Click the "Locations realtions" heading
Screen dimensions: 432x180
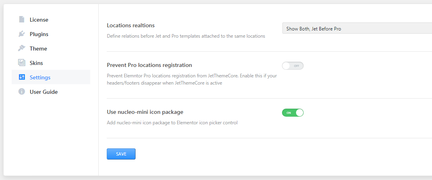click(131, 26)
